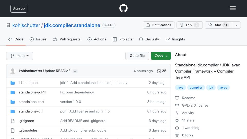The image size is (247, 139).
Task: Click '4 hours ago' commit timestamp
Action: (143, 71)
